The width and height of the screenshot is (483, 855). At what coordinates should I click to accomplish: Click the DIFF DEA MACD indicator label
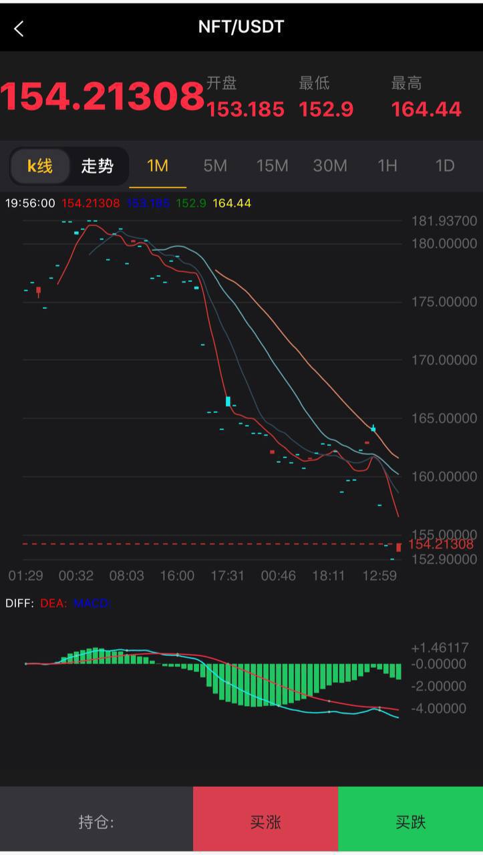click(x=57, y=603)
